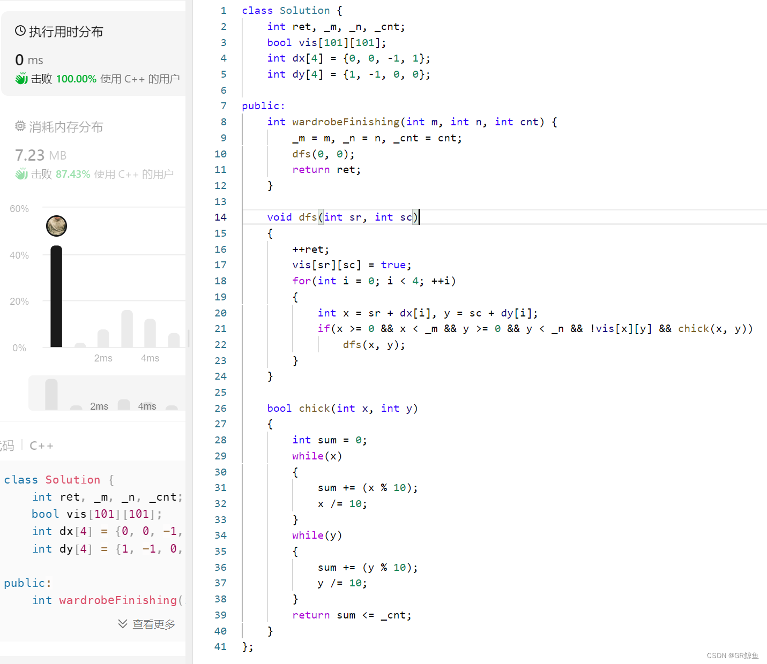The image size is (767, 664).
Task: Click the 查看更多 link
Action: (x=154, y=624)
